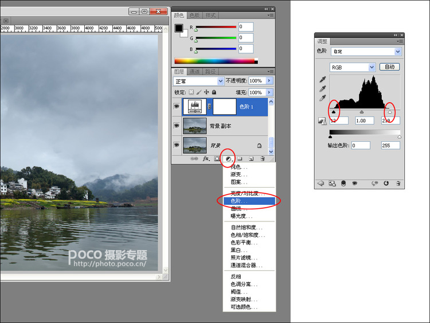430x323 pixels.
Task: Switch to the 路径 paths tab
Action: coord(210,72)
